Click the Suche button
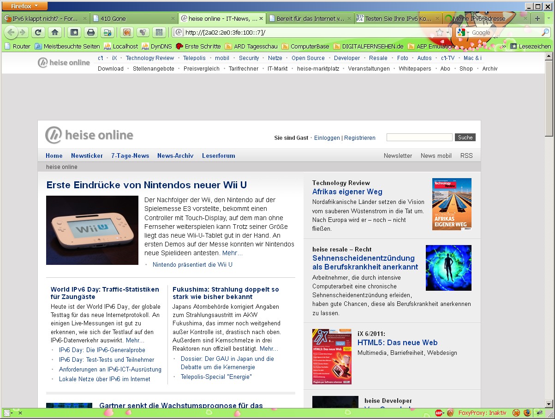Viewport: 555px width, 419px height. click(x=465, y=138)
